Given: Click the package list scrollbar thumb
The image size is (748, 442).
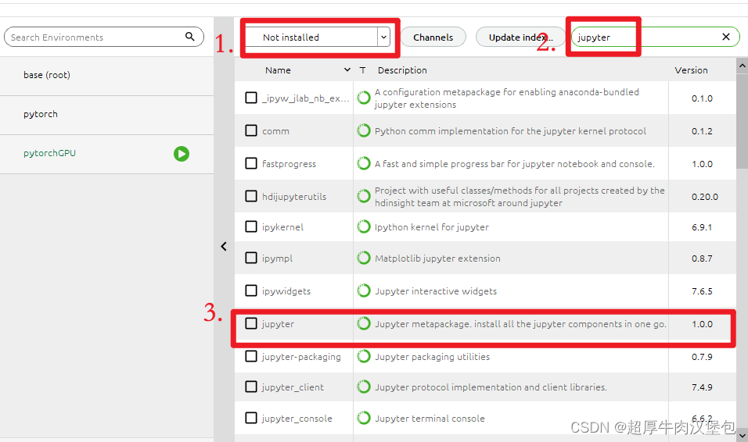Looking at the screenshot, I should point(742,120).
